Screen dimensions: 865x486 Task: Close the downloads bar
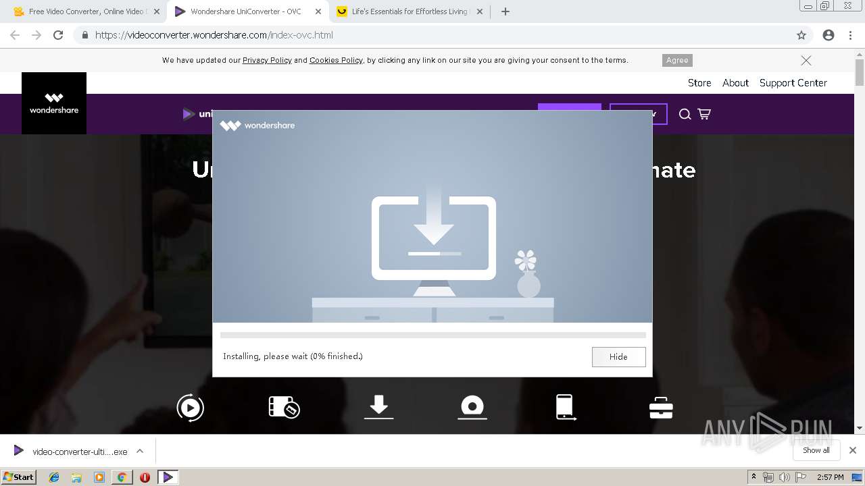click(x=853, y=450)
